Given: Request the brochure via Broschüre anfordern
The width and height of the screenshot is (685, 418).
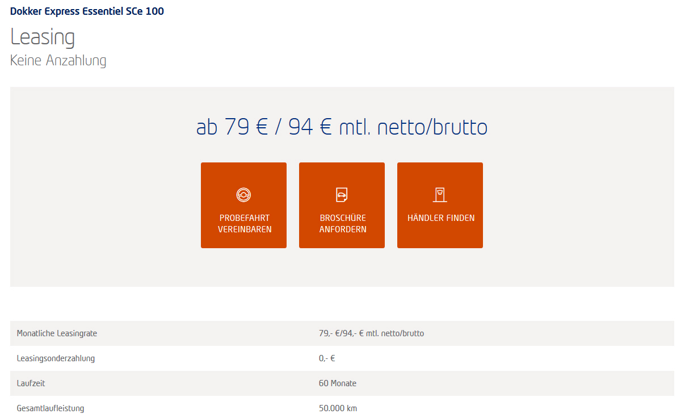Looking at the screenshot, I should pos(342,205).
